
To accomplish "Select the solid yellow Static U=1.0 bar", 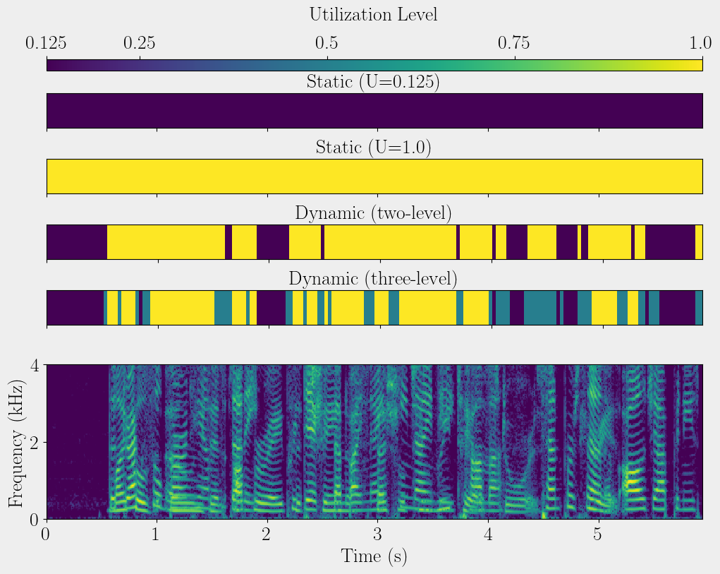I will [x=374, y=177].
